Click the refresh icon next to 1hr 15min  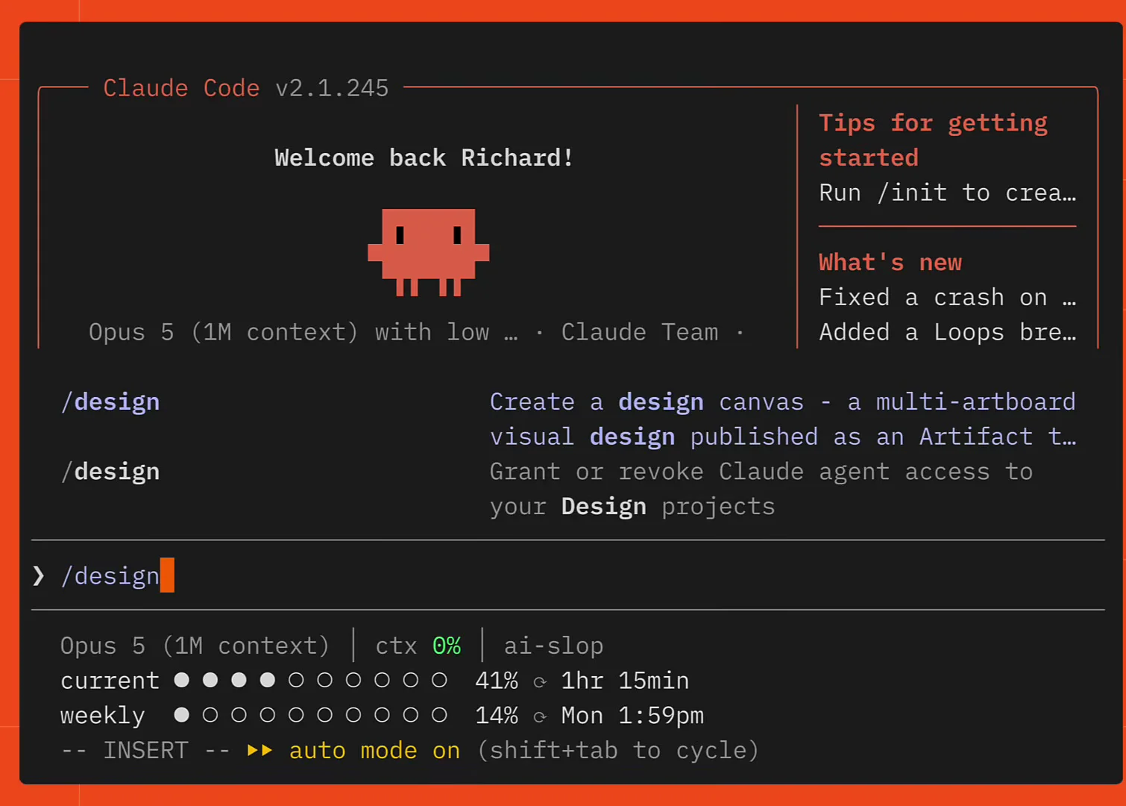point(540,681)
